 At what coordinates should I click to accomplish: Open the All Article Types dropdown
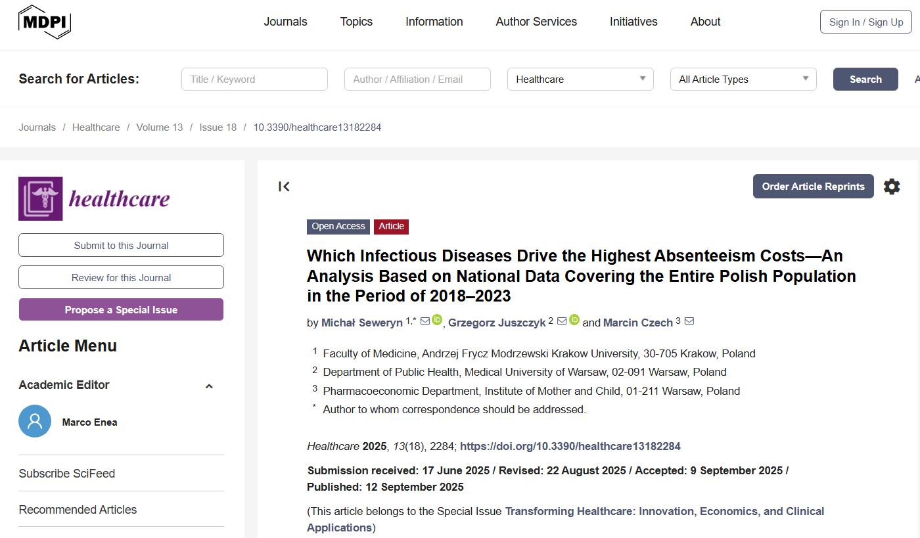[743, 79]
